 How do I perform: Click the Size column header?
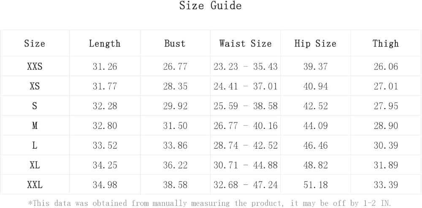coord(35,43)
